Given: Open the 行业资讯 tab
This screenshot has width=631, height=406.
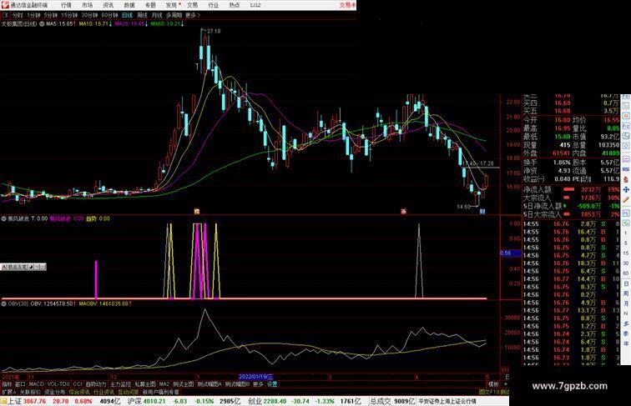Looking at the screenshot, I should pos(103,392).
